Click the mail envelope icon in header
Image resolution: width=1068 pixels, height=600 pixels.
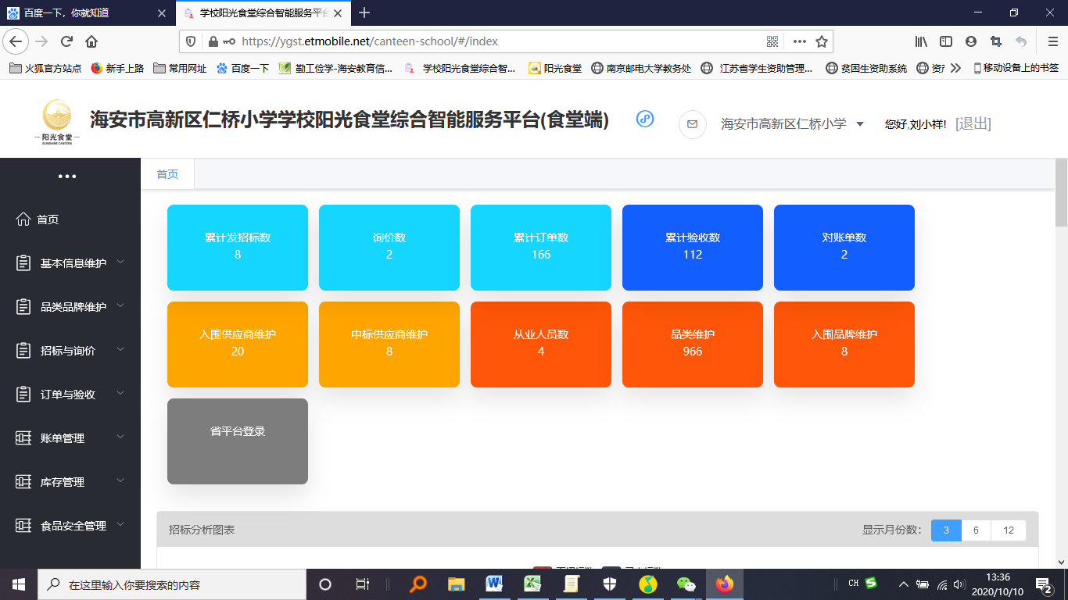point(692,124)
